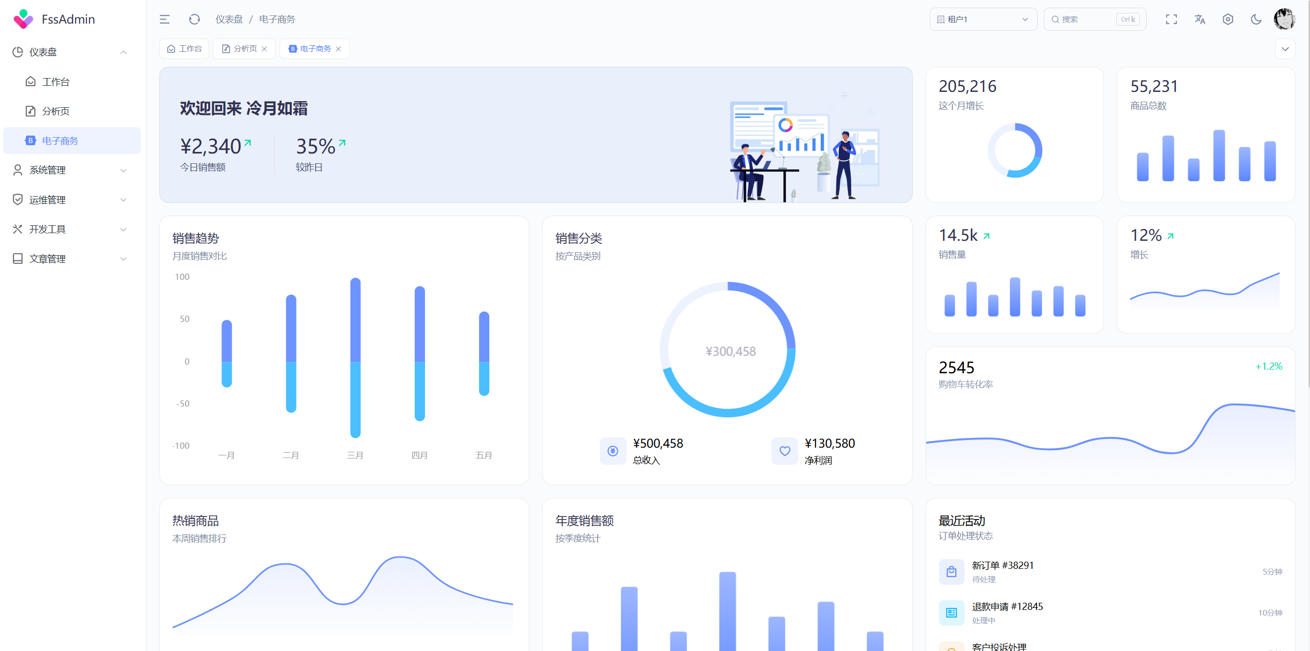The width and height of the screenshot is (1310, 651).
Task: Toggle dark mode with the moon icon
Action: [1256, 20]
